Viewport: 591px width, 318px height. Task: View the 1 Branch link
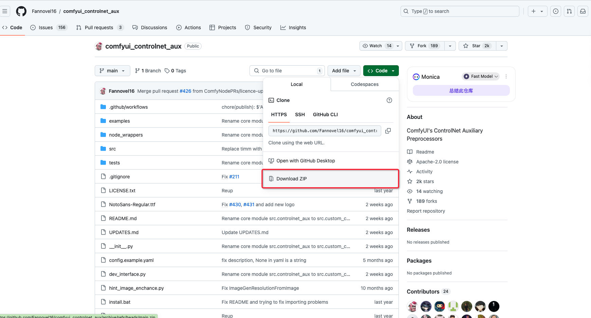point(148,71)
